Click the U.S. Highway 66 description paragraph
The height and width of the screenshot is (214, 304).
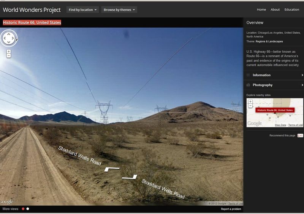click(x=273, y=58)
